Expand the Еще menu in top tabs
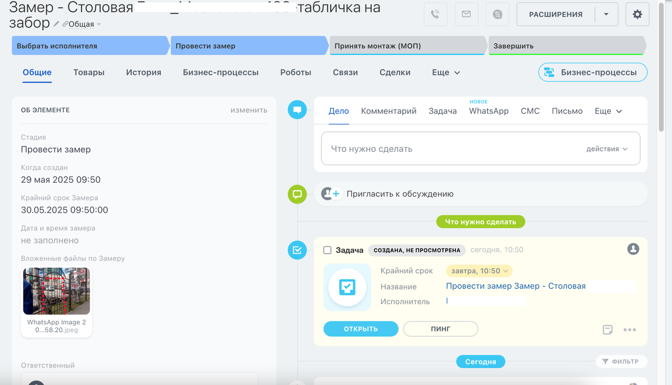This screenshot has height=385, width=672. 446,73
